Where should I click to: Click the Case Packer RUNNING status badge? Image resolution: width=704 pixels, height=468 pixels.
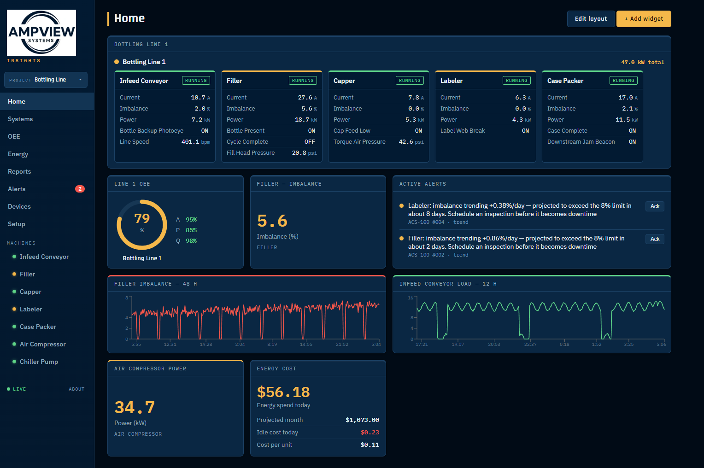pyautogui.click(x=623, y=81)
